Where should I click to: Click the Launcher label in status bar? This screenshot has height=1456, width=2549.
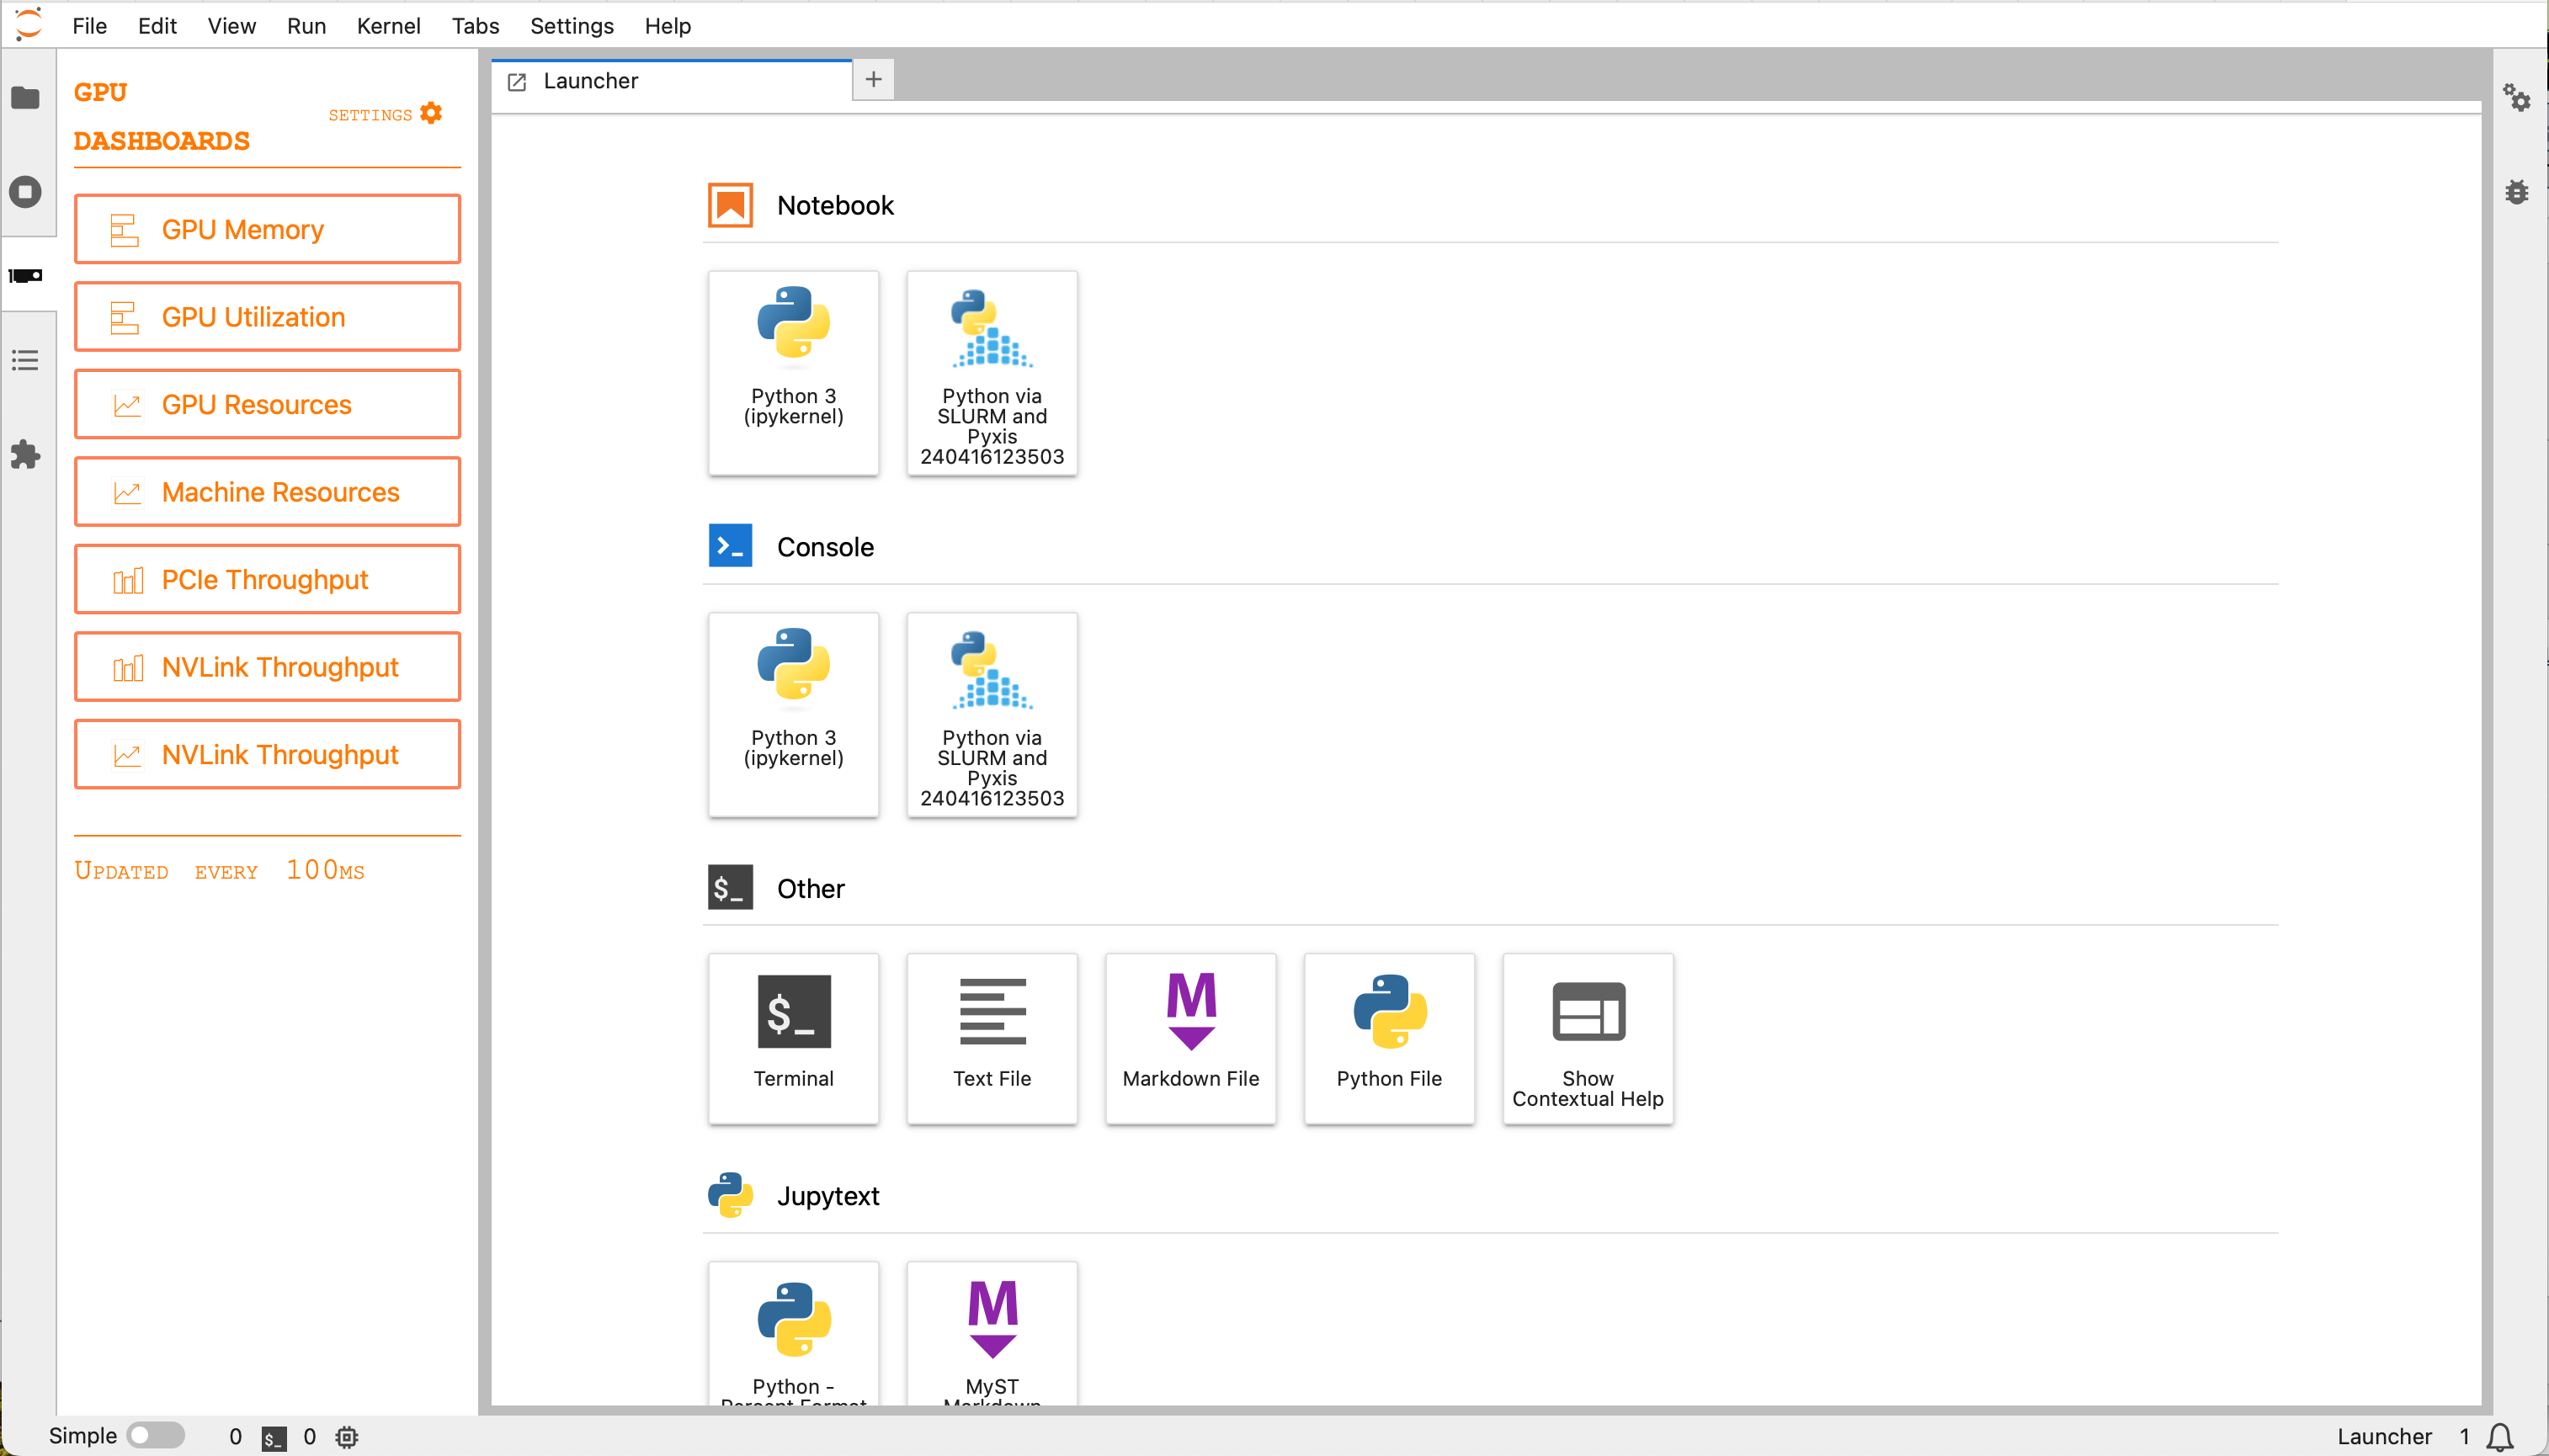tap(2384, 1436)
